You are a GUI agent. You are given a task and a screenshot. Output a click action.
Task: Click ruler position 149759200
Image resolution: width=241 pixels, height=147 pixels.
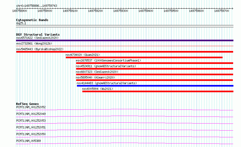point(95,11)
